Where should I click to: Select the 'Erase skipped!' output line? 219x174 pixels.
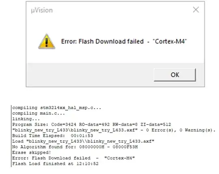[x=32, y=152]
